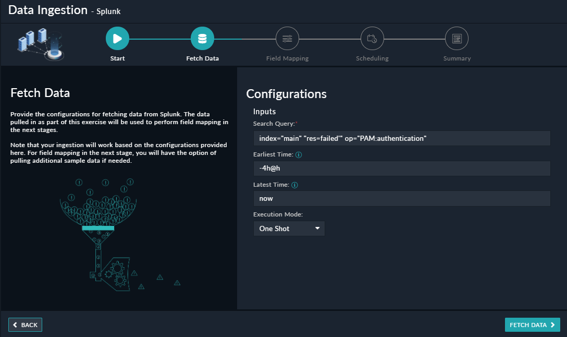Click the Scheduling calendar step icon
567x337 pixels.
[x=372, y=39]
